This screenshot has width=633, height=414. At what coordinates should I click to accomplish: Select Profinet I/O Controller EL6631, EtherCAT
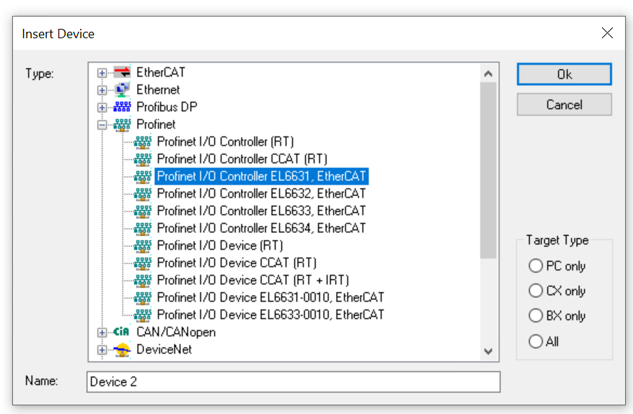click(x=261, y=177)
